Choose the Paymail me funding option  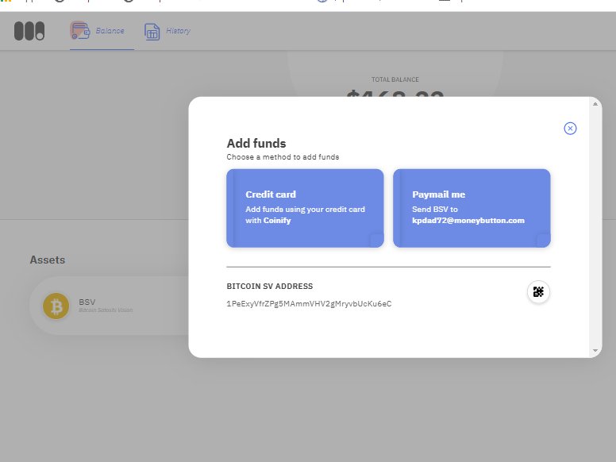point(472,208)
